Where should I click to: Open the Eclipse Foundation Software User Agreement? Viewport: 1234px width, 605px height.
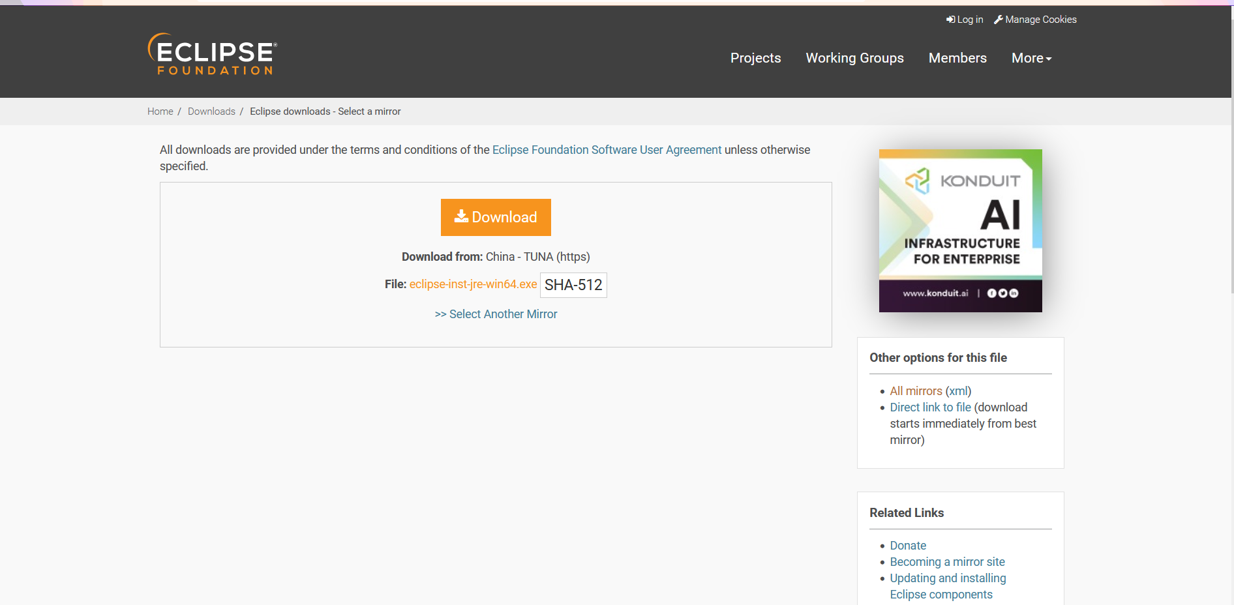(607, 150)
